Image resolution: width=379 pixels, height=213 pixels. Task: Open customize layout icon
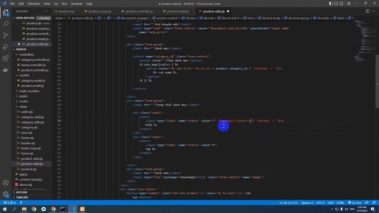click(349, 4)
